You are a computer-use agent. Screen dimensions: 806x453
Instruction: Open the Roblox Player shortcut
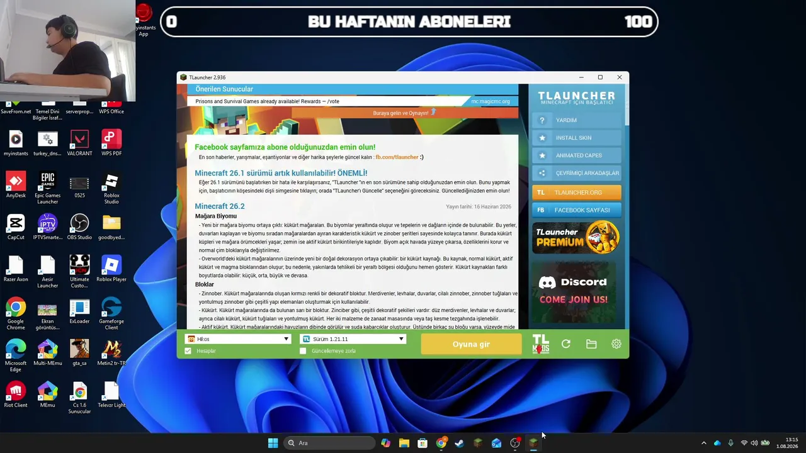[111, 269]
